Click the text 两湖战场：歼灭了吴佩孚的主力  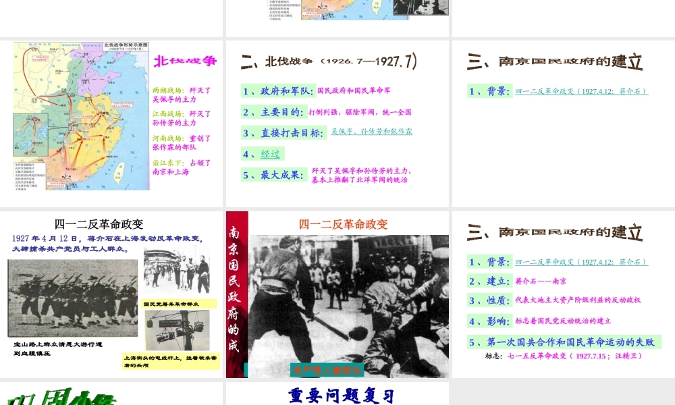pos(182,94)
